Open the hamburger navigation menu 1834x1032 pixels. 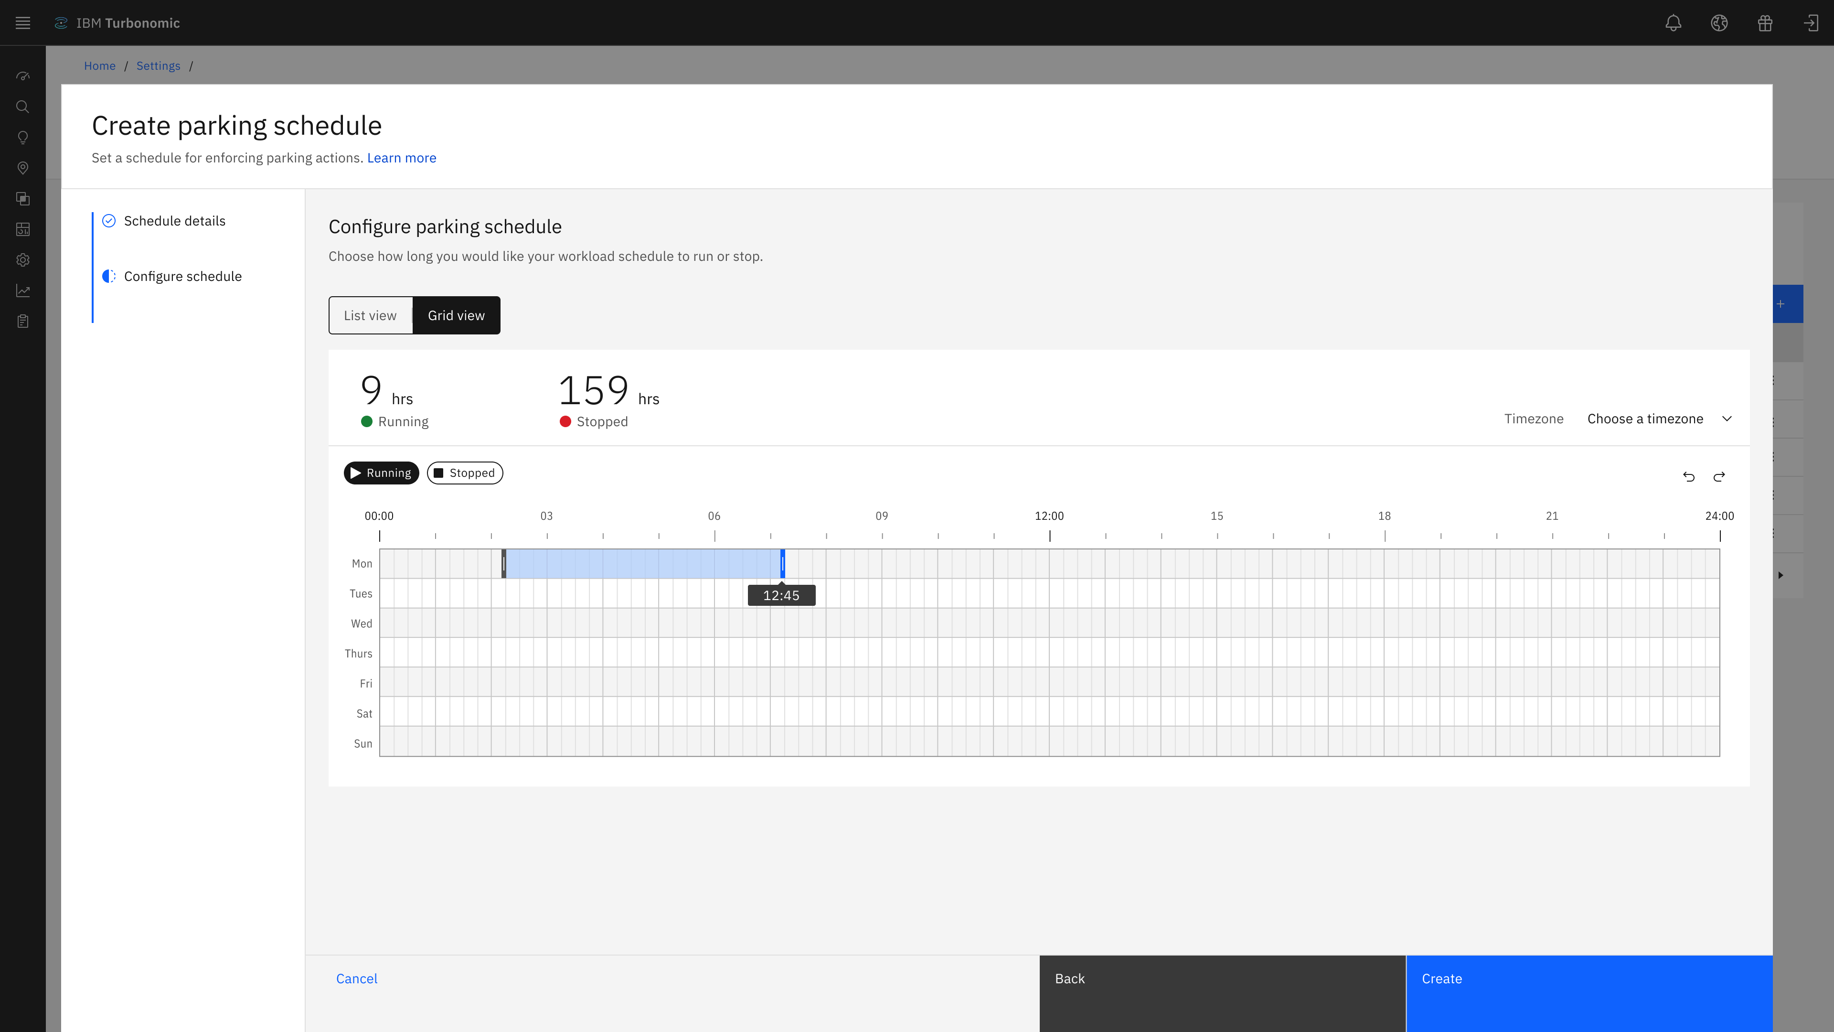point(23,23)
